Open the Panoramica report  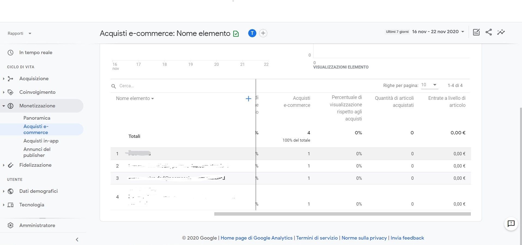pyautogui.click(x=37, y=118)
